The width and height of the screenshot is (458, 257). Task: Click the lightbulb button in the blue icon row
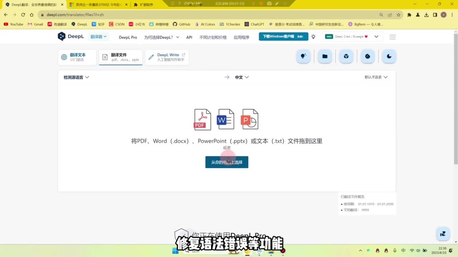[x=303, y=56]
